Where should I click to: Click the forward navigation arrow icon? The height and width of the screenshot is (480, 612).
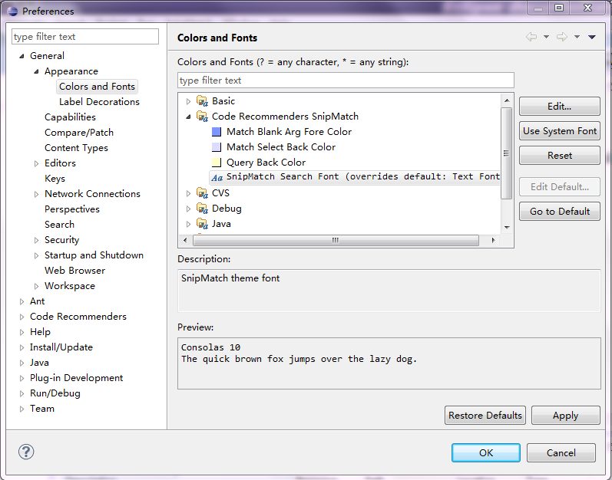pos(562,38)
